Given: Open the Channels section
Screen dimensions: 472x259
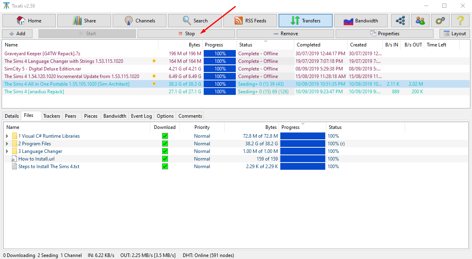Looking at the screenshot, I should [x=140, y=21].
